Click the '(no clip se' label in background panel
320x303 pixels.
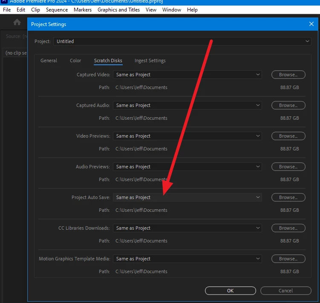pos(16,53)
